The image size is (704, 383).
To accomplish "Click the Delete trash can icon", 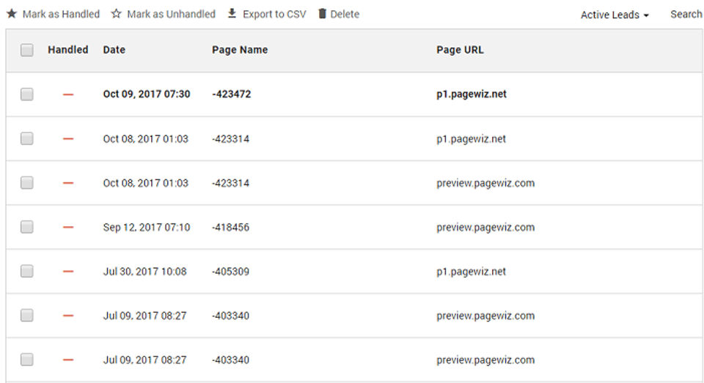I will click(x=322, y=14).
